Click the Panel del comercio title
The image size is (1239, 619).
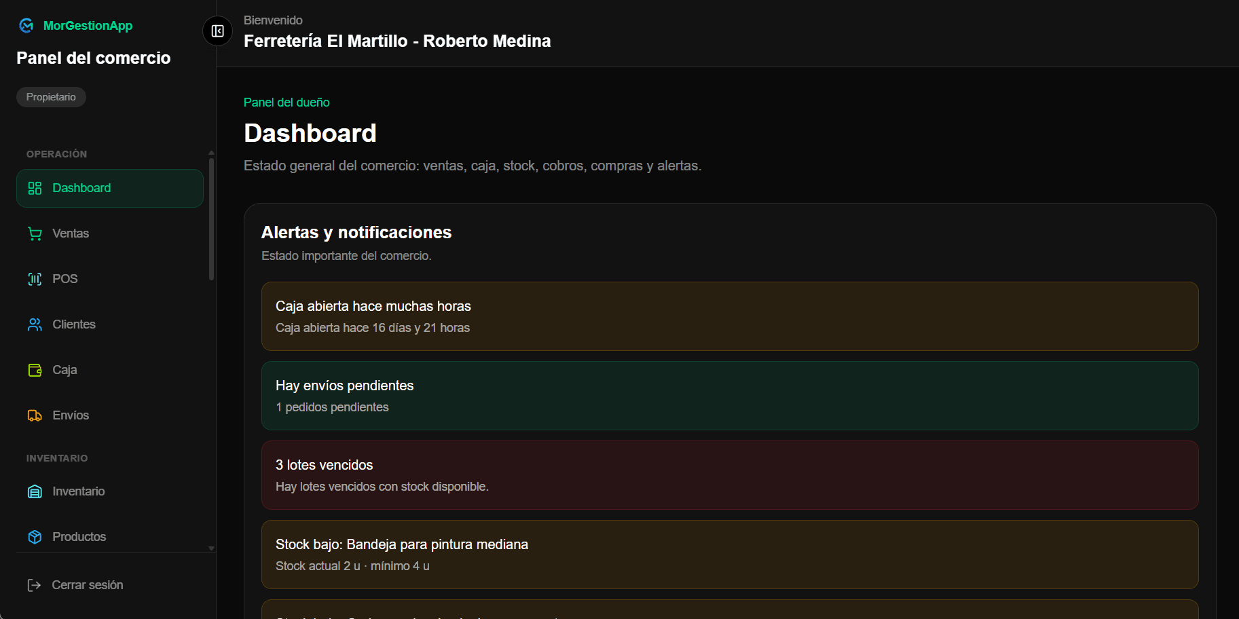pos(94,58)
